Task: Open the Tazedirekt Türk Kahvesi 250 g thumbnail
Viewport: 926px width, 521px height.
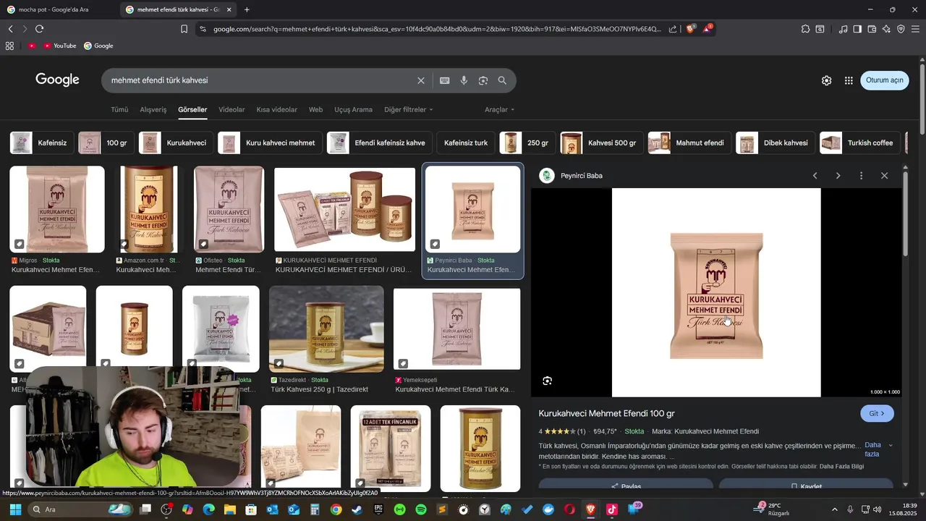Action: click(326, 329)
